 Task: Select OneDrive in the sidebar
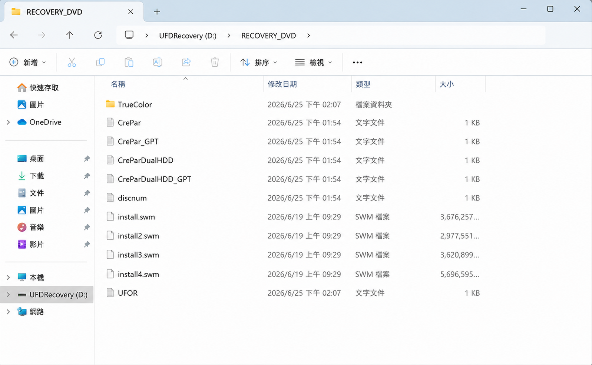pos(39,122)
